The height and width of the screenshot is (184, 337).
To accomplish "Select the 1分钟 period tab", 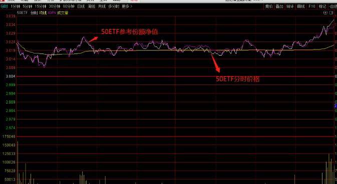I will tap(16, 6).
